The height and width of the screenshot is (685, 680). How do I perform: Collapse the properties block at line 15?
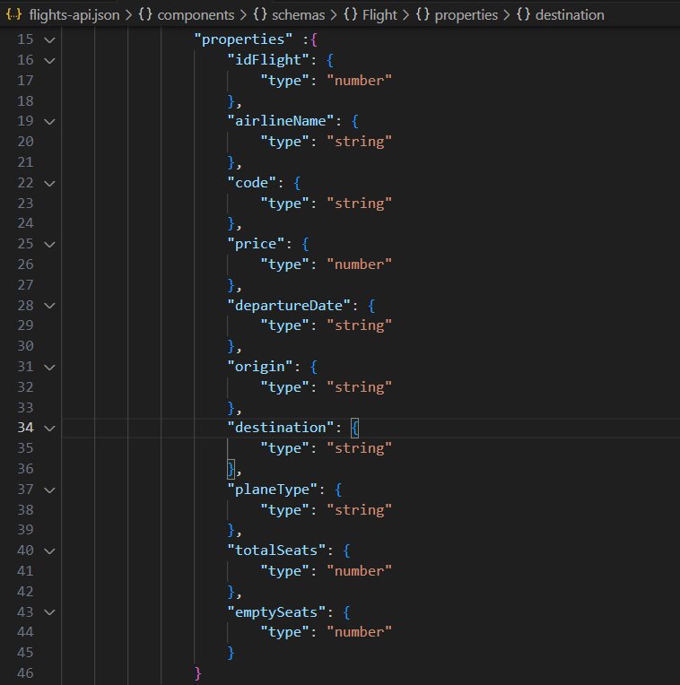[x=50, y=40]
